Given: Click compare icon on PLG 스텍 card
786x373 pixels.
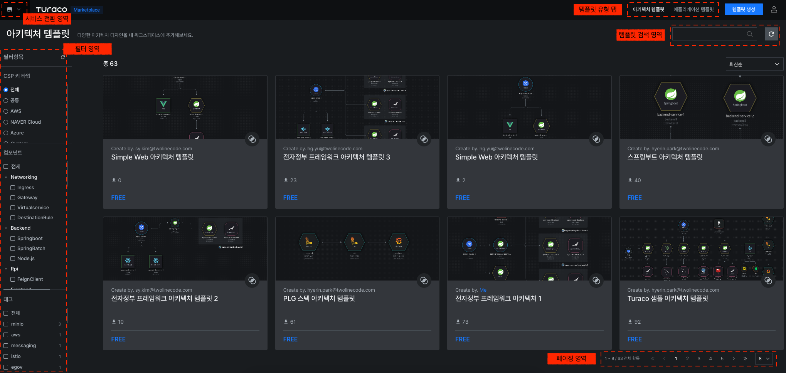Looking at the screenshot, I should [424, 281].
